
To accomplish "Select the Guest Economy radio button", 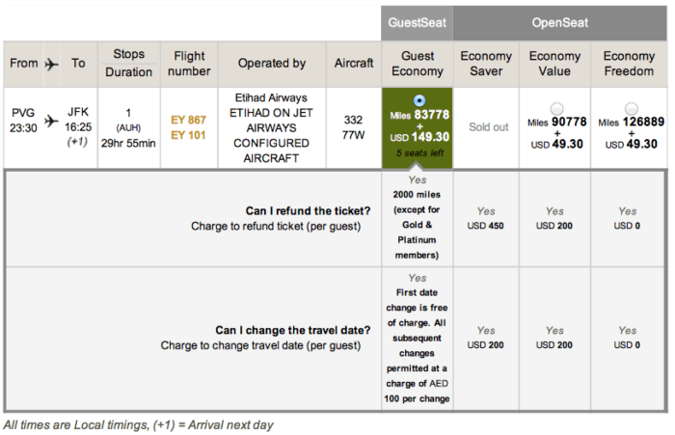I will [418, 100].
